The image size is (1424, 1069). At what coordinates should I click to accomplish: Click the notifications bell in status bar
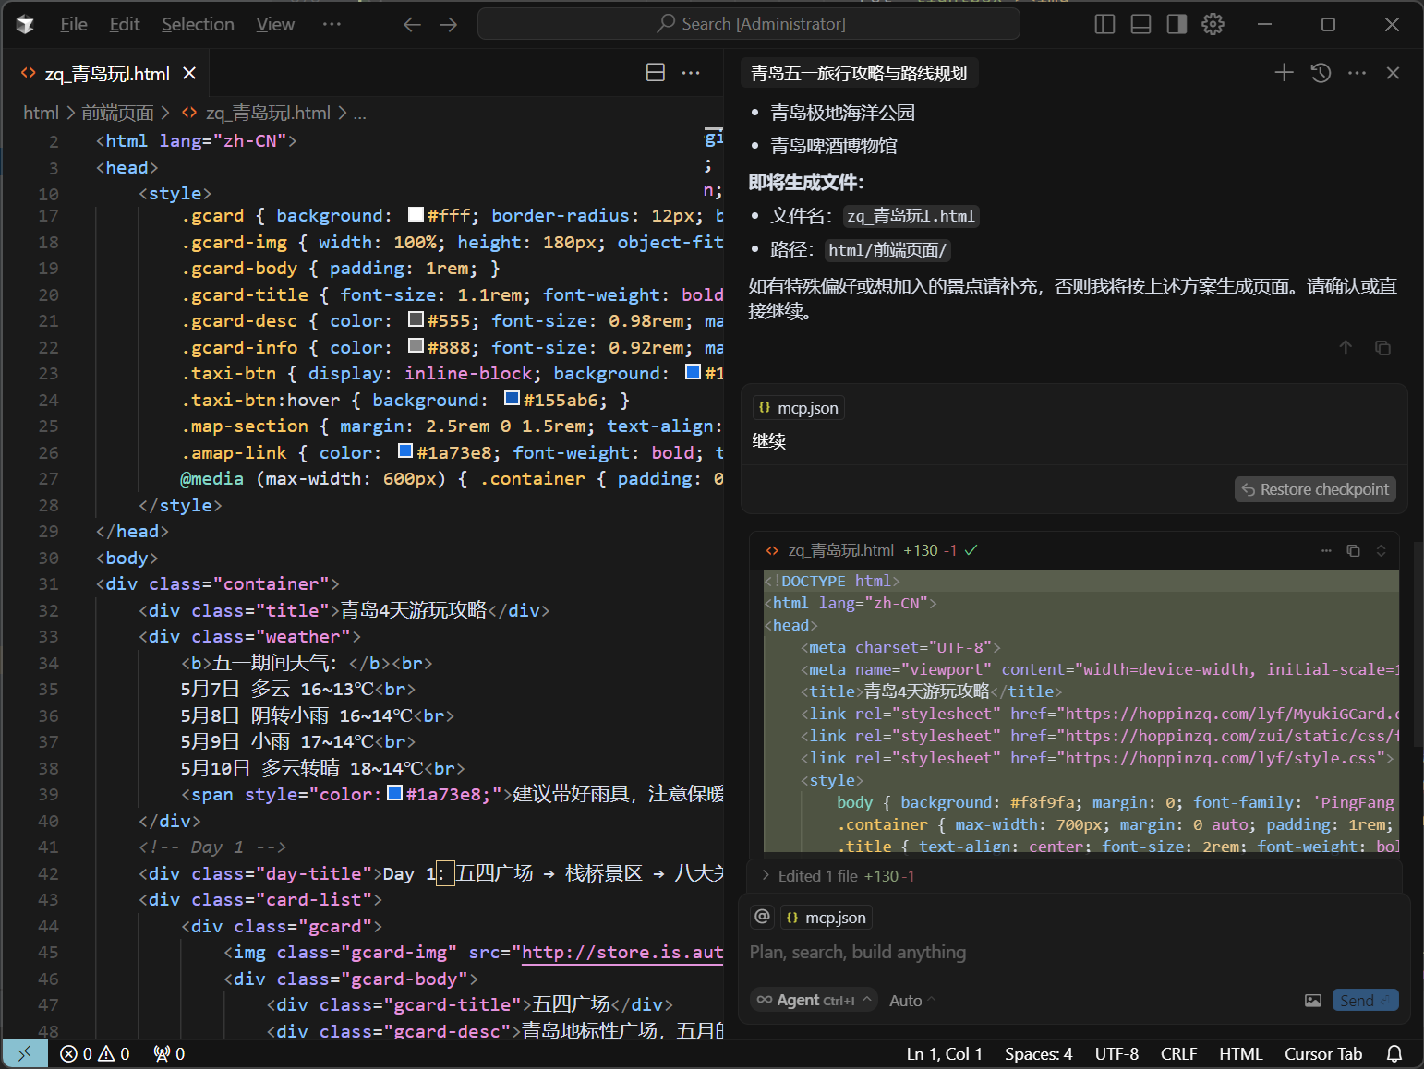1394,1053
